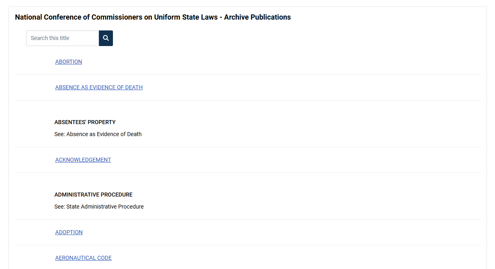
Task: Open ABSENCE AS EVIDENCE OF DEATH link
Action: 99,87
